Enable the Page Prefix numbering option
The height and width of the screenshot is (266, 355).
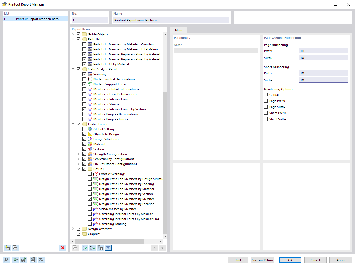[265, 101]
